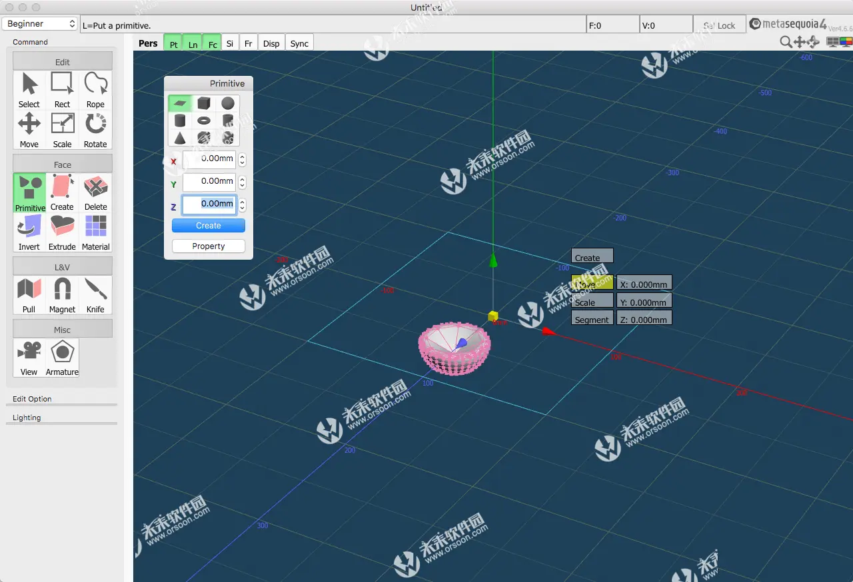This screenshot has width=853, height=582.
Task: Expand the Edit Option section
Action: 61,399
